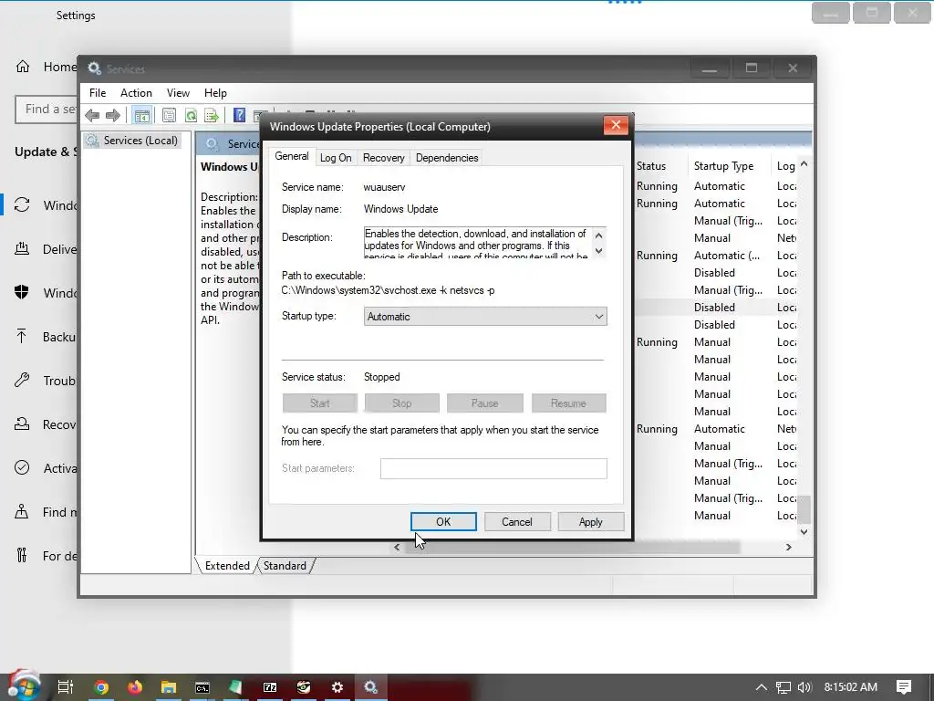
Task: Switch to the Extended view tab
Action: [227, 566]
